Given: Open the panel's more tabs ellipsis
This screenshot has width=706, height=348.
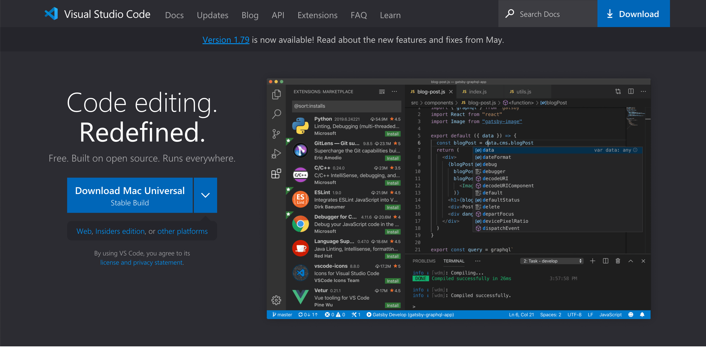Looking at the screenshot, I should coord(478,261).
